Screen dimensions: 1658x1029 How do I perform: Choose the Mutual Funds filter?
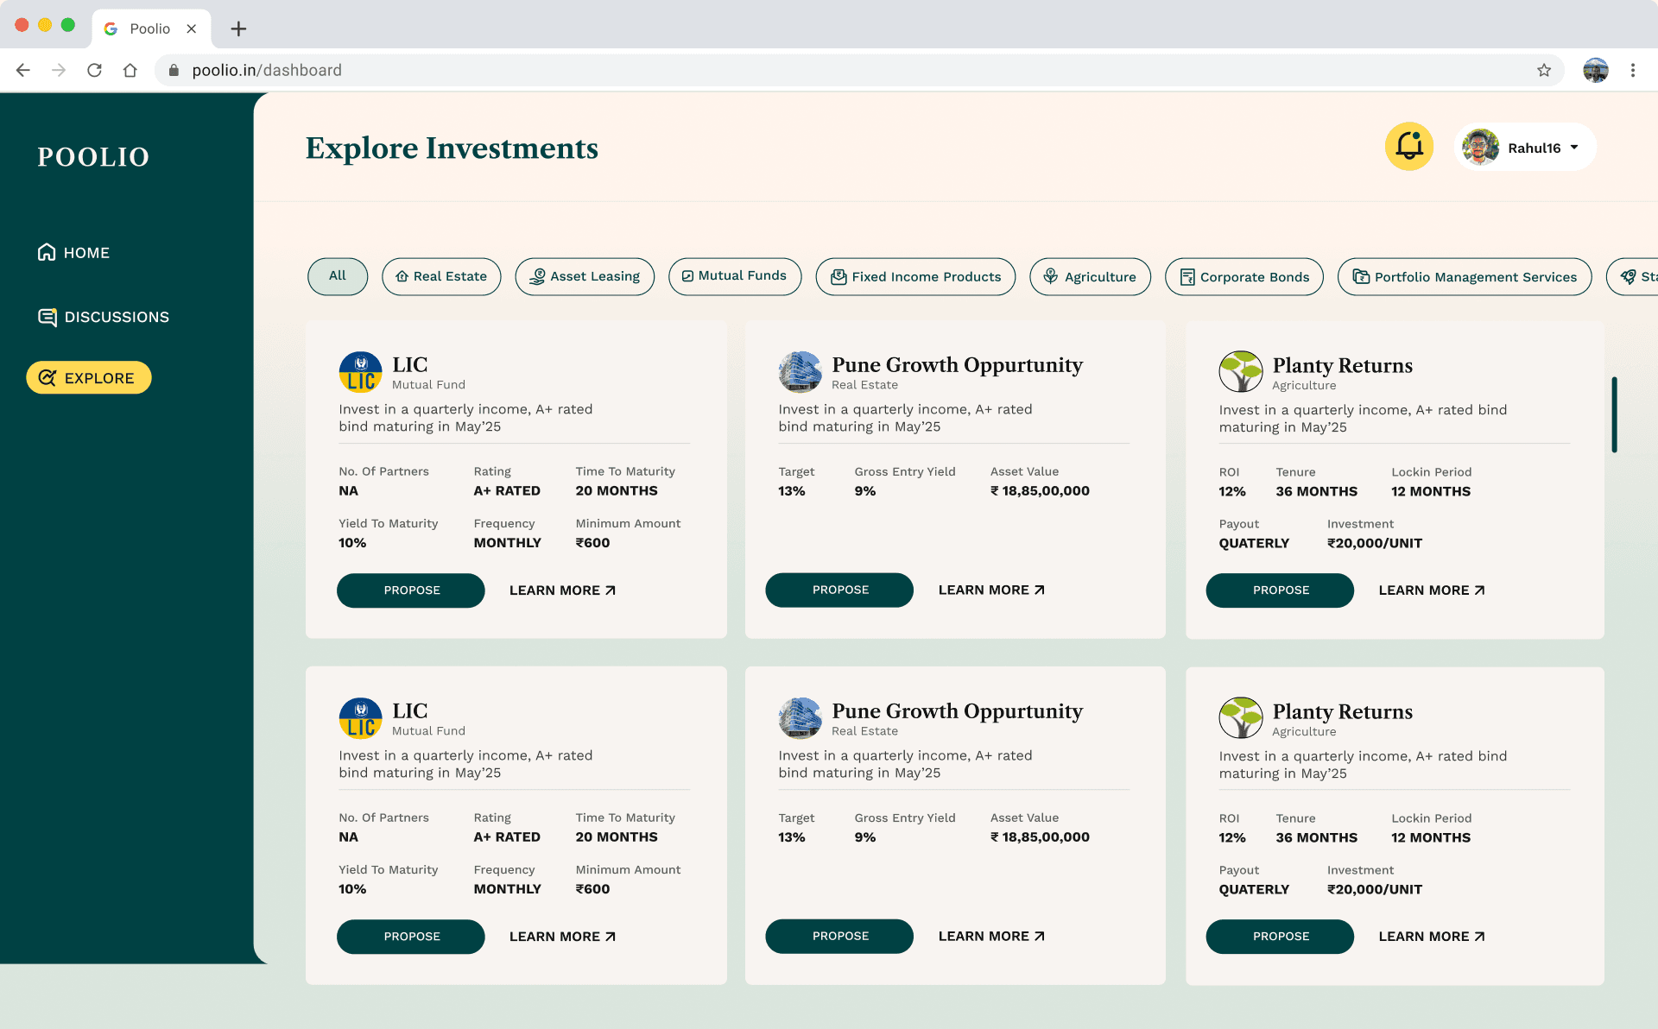point(734,276)
